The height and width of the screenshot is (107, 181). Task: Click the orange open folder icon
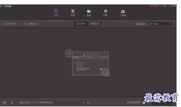point(89,103)
